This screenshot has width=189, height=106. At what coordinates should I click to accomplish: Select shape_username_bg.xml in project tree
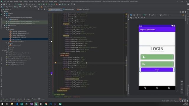click(17, 41)
